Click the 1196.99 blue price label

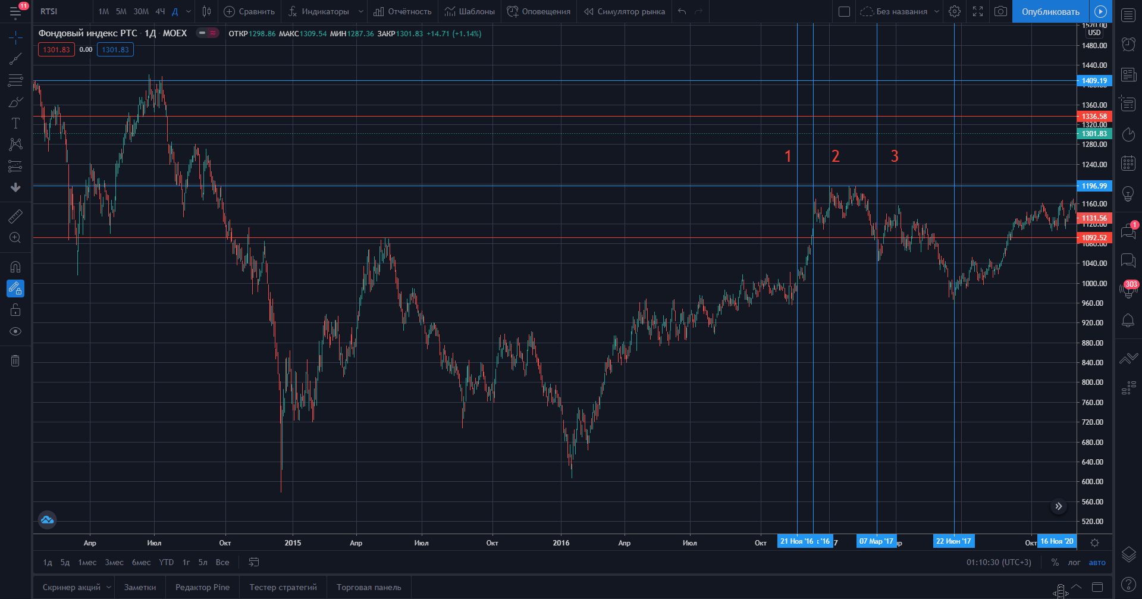click(1094, 186)
